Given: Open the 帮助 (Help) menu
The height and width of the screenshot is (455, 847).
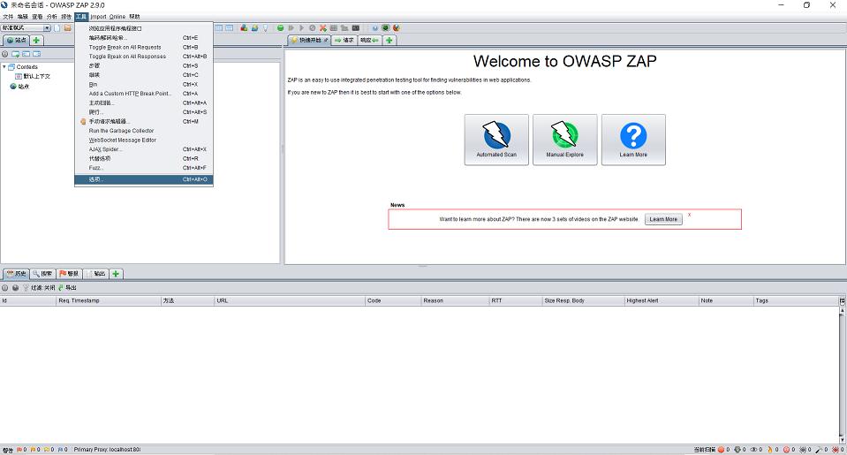Looking at the screenshot, I should (x=134, y=17).
